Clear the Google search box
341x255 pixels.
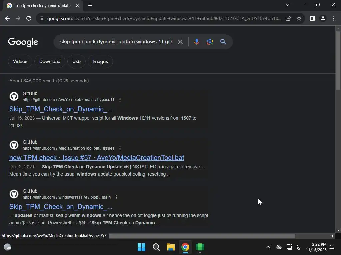click(x=180, y=42)
